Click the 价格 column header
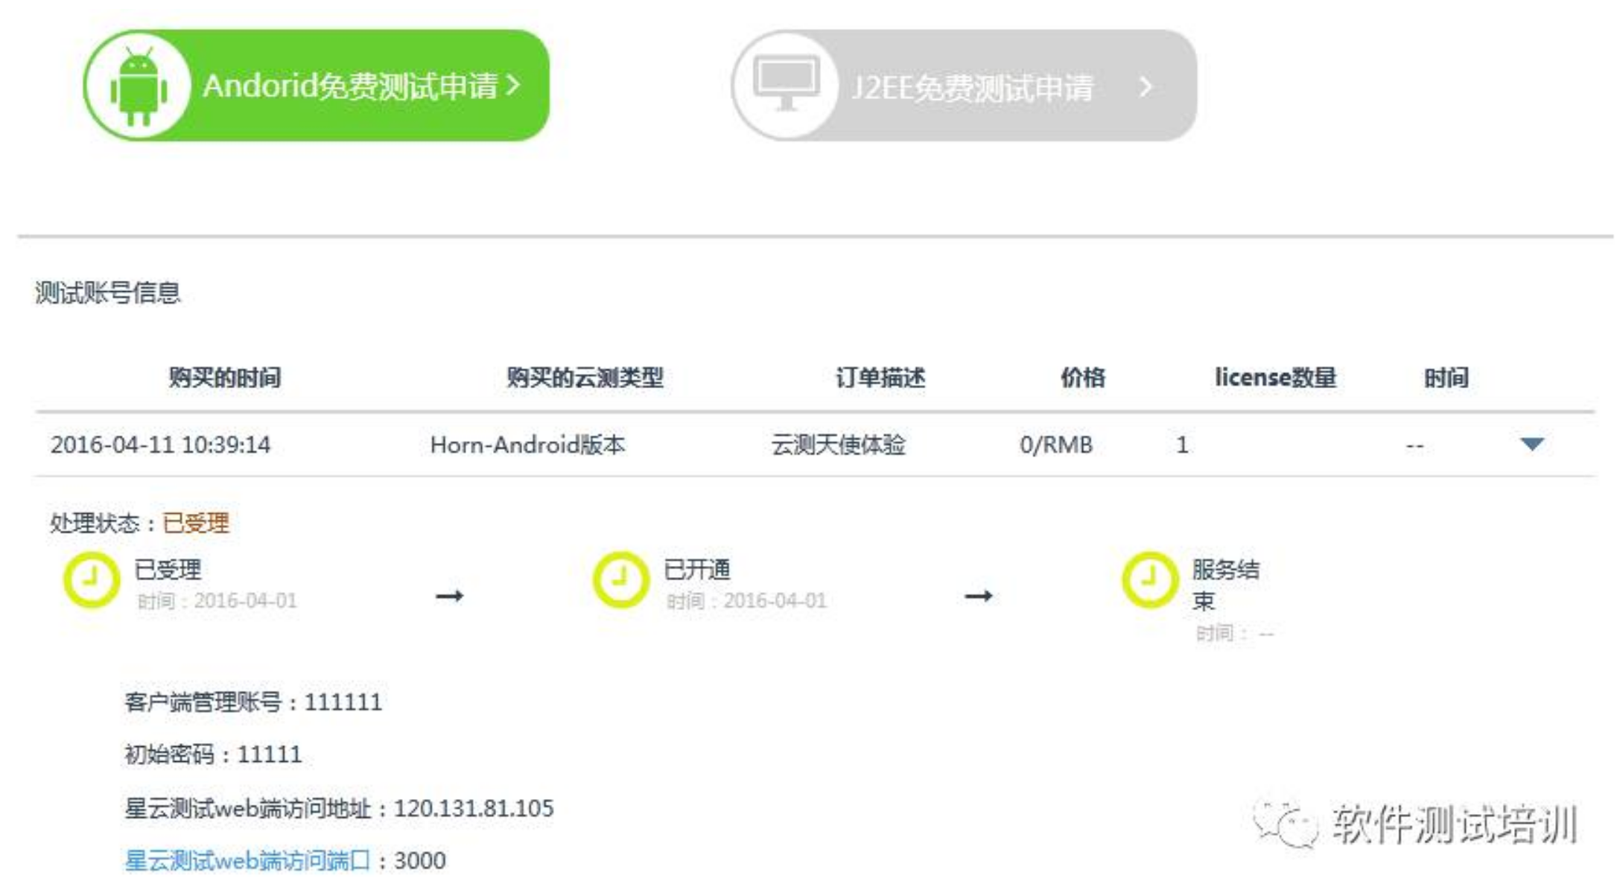 pyautogui.click(x=1082, y=378)
